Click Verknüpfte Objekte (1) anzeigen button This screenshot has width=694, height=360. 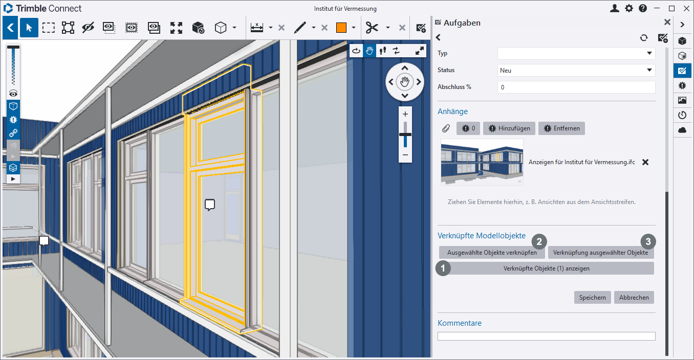547,268
